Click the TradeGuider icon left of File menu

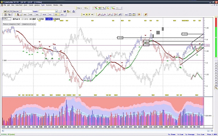(x=2, y=5)
